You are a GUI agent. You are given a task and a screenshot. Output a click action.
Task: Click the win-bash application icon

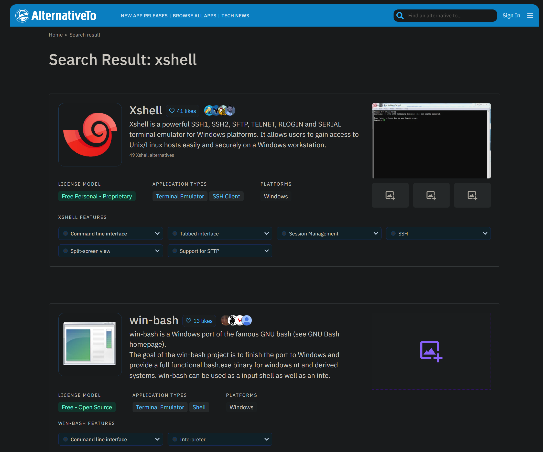(90, 344)
